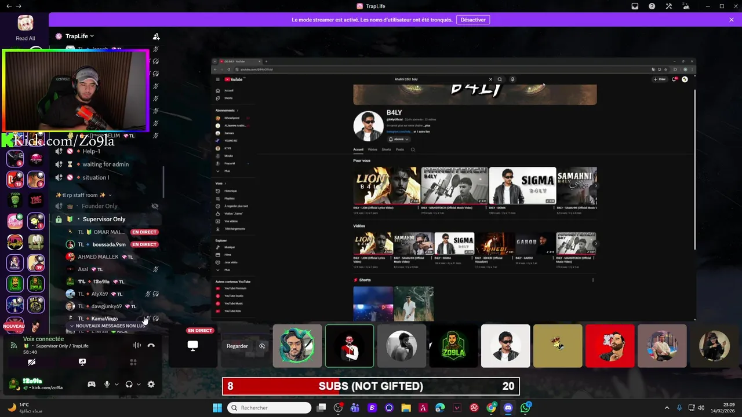Open the YNC server icon
Screen dimensions: 742x417
pos(36,200)
